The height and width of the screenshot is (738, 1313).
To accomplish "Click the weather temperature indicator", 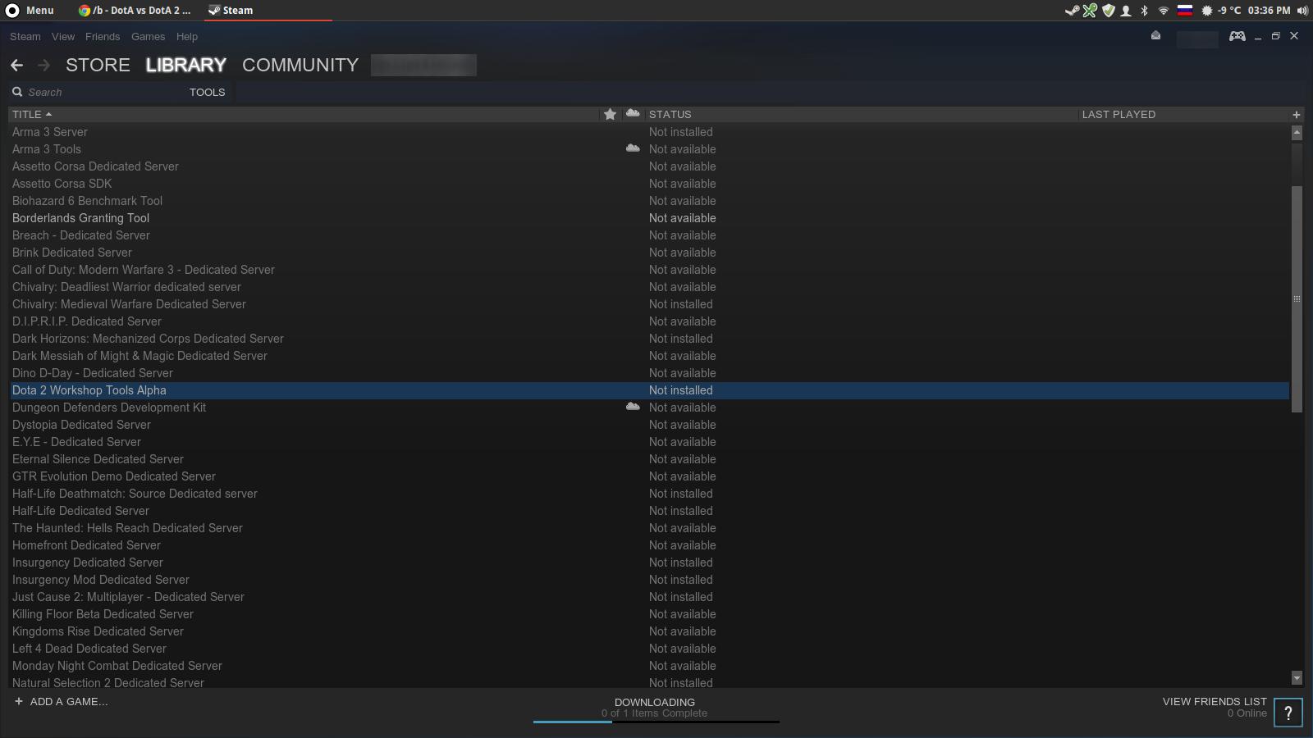I will 1222,11.
